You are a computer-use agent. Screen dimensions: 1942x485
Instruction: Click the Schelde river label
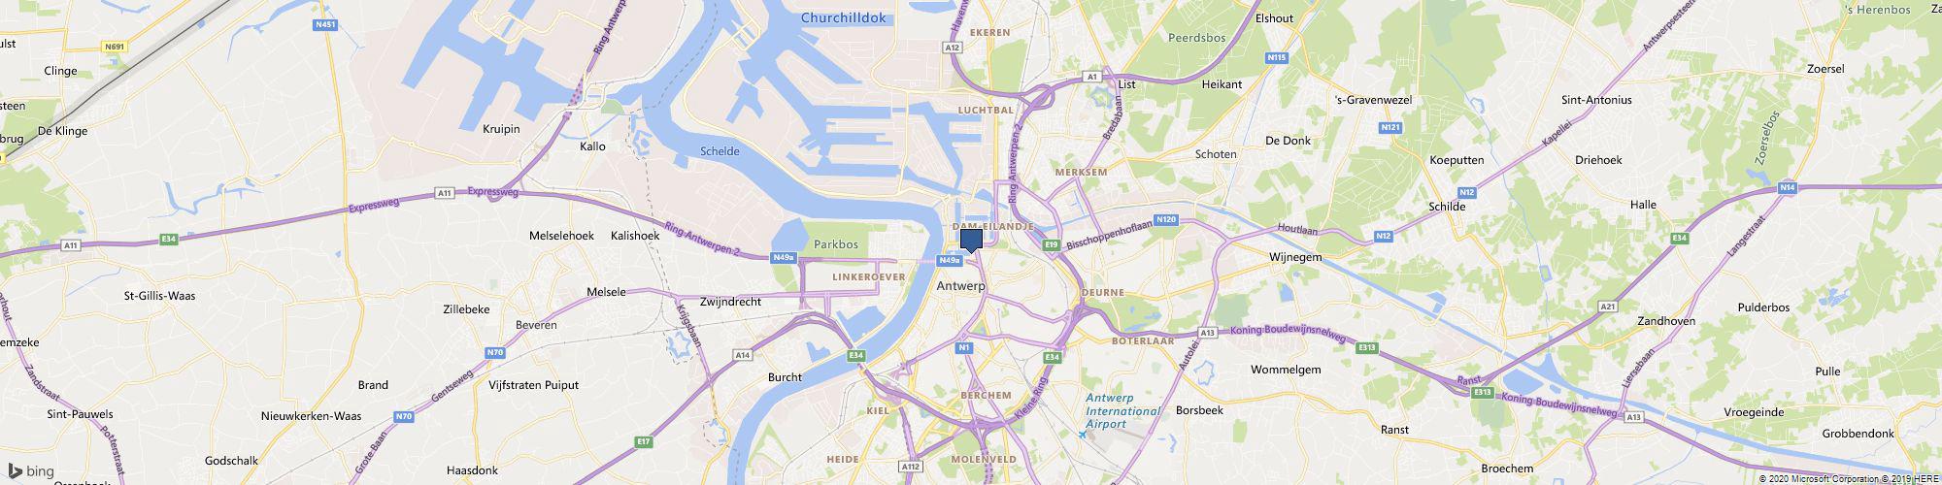[x=720, y=151]
